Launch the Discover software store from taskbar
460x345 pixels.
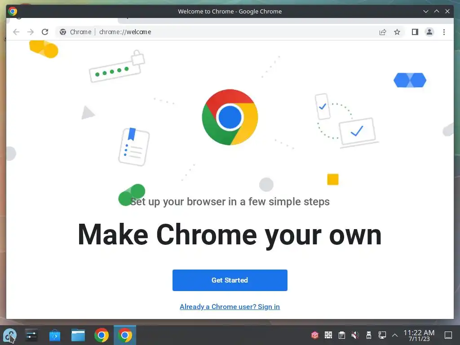[x=54, y=335]
